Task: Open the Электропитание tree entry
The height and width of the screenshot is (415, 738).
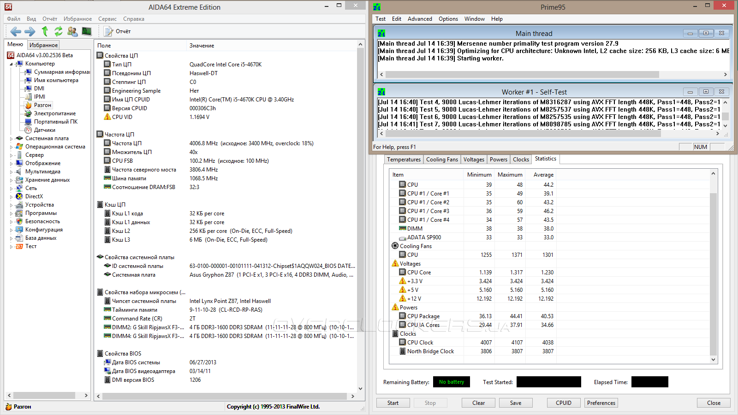Action: click(54, 113)
